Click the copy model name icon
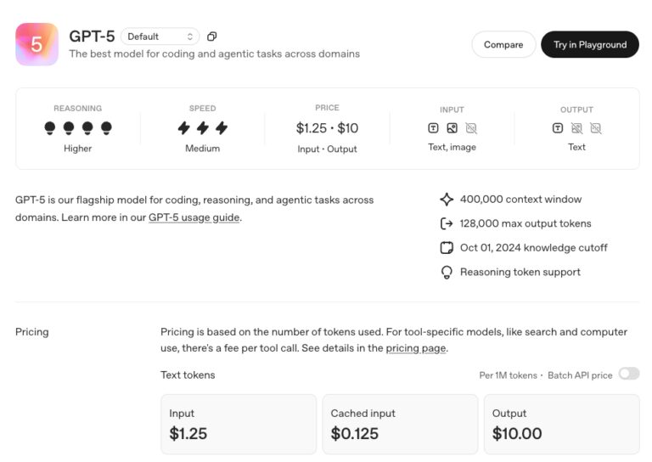The height and width of the screenshot is (462, 652). pos(212,37)
